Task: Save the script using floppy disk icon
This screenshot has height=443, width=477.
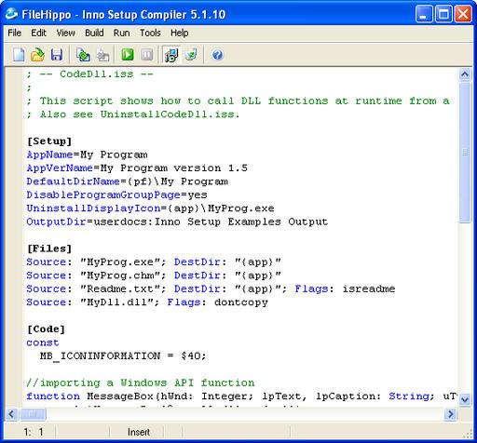Action: 57,55
